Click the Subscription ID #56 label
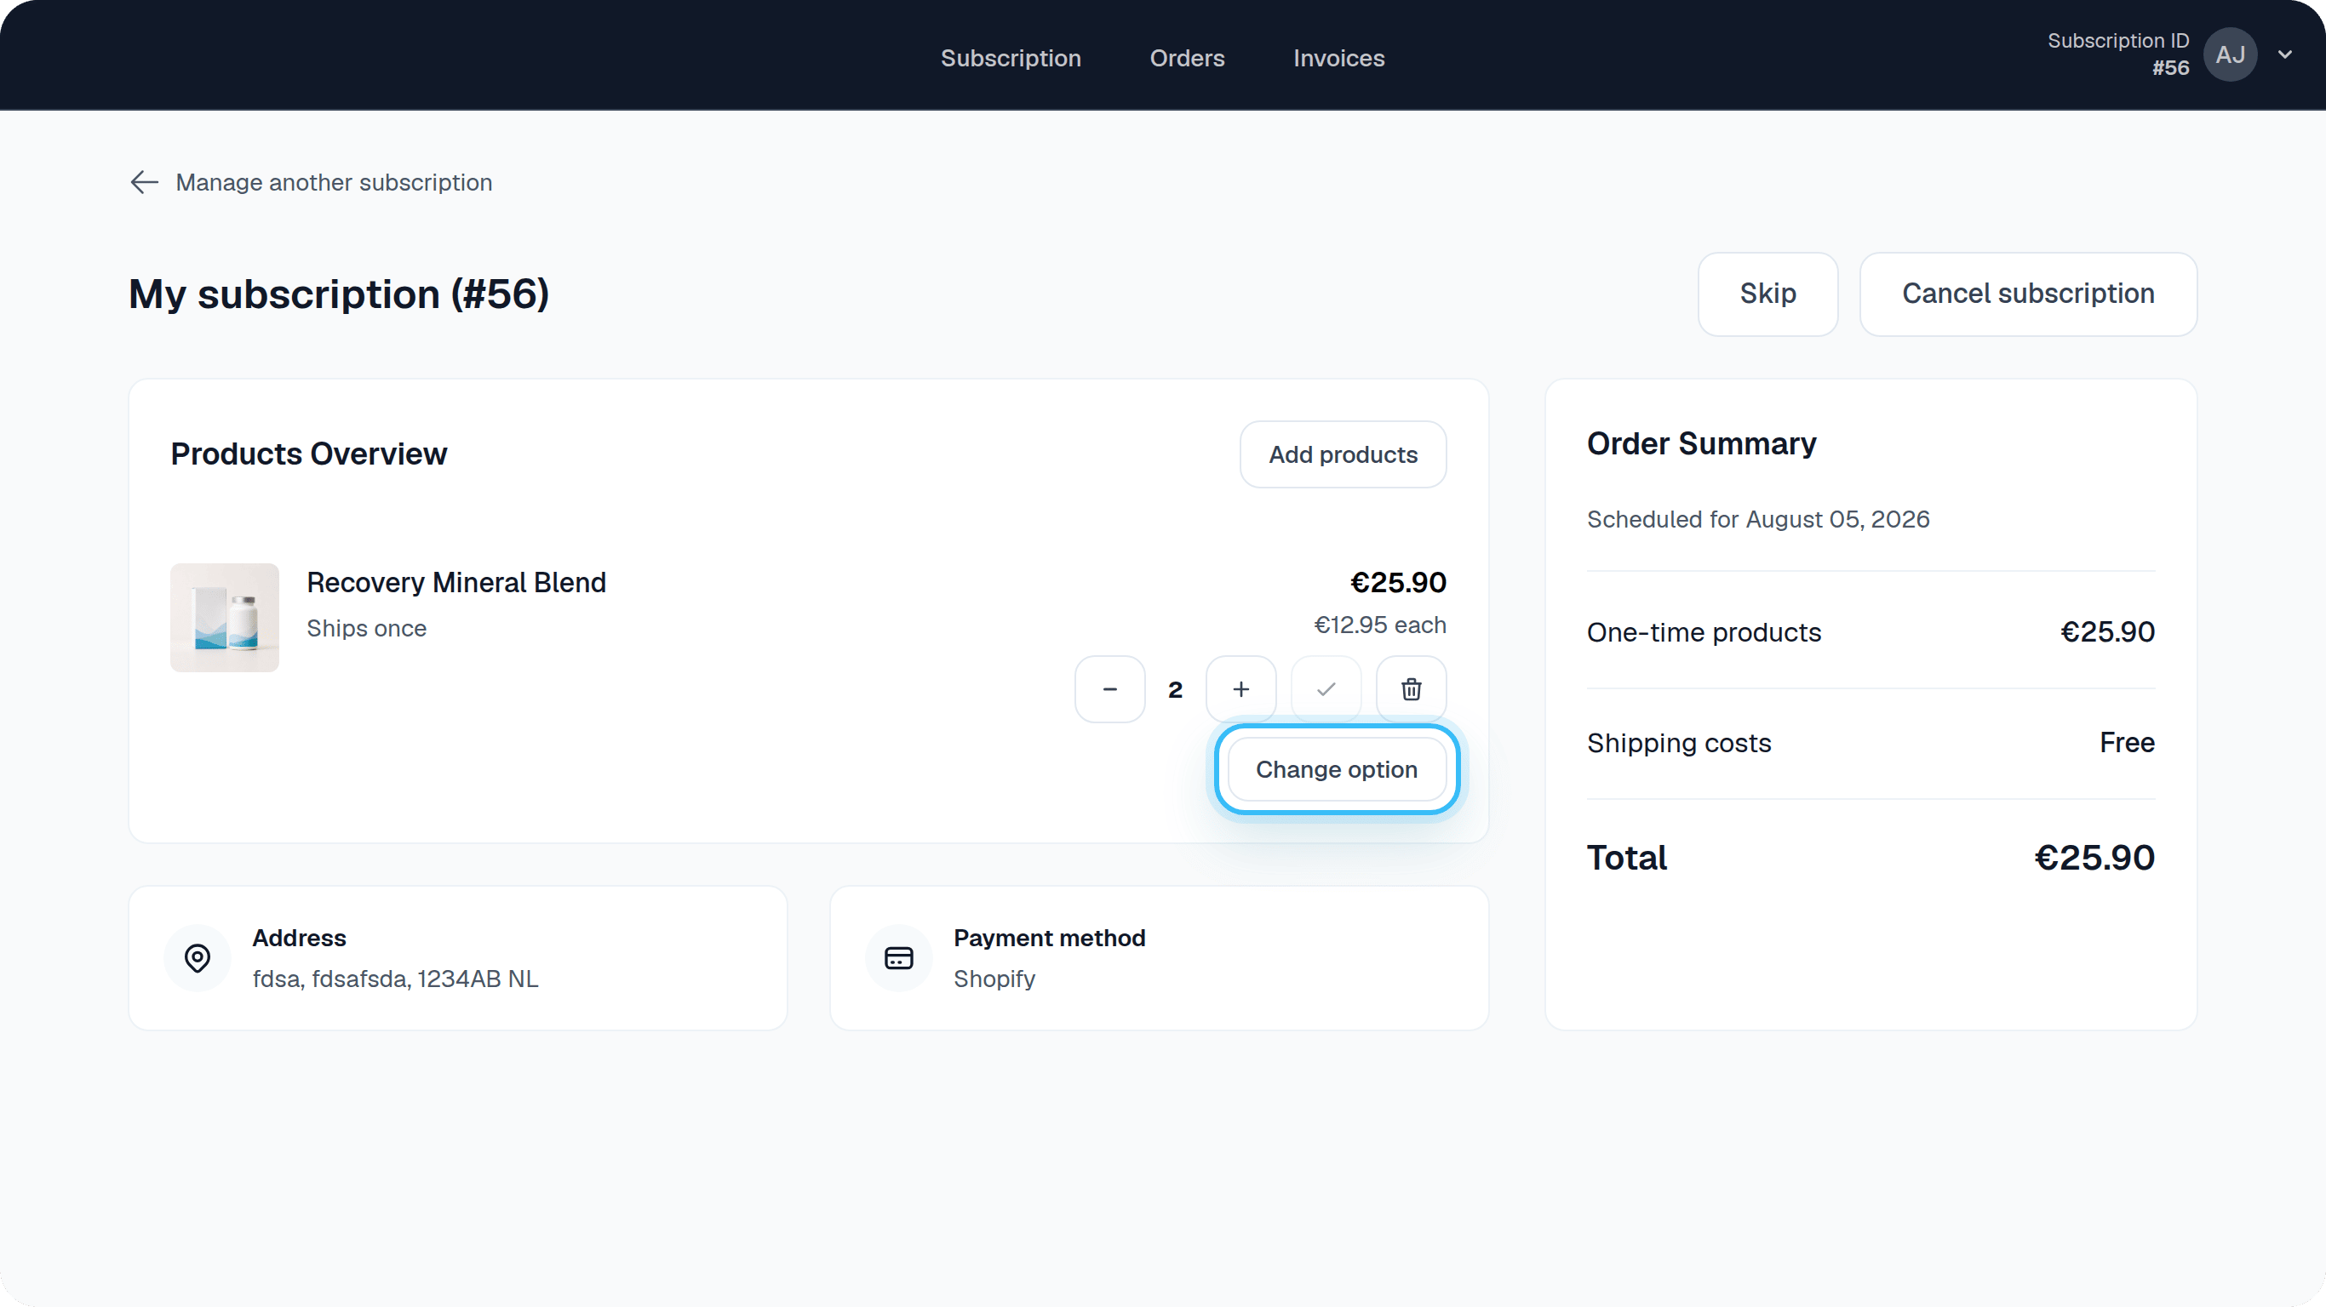Viewport: 2326px width, 1307px height. coord(2117,54)
